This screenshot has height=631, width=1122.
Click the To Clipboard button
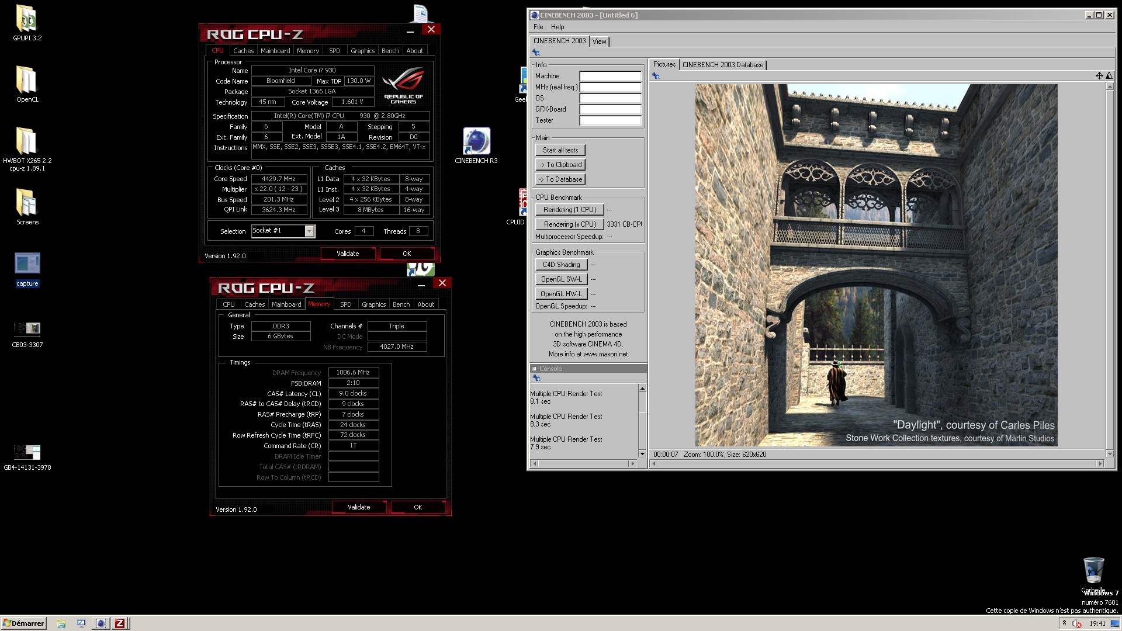pyautogui.click(x=560, y=165)
